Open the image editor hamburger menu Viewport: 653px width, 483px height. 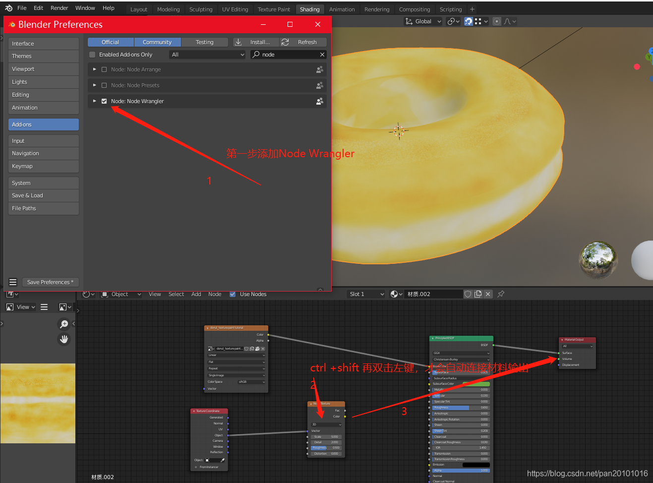pyautogui.click(x=44, y=307)
